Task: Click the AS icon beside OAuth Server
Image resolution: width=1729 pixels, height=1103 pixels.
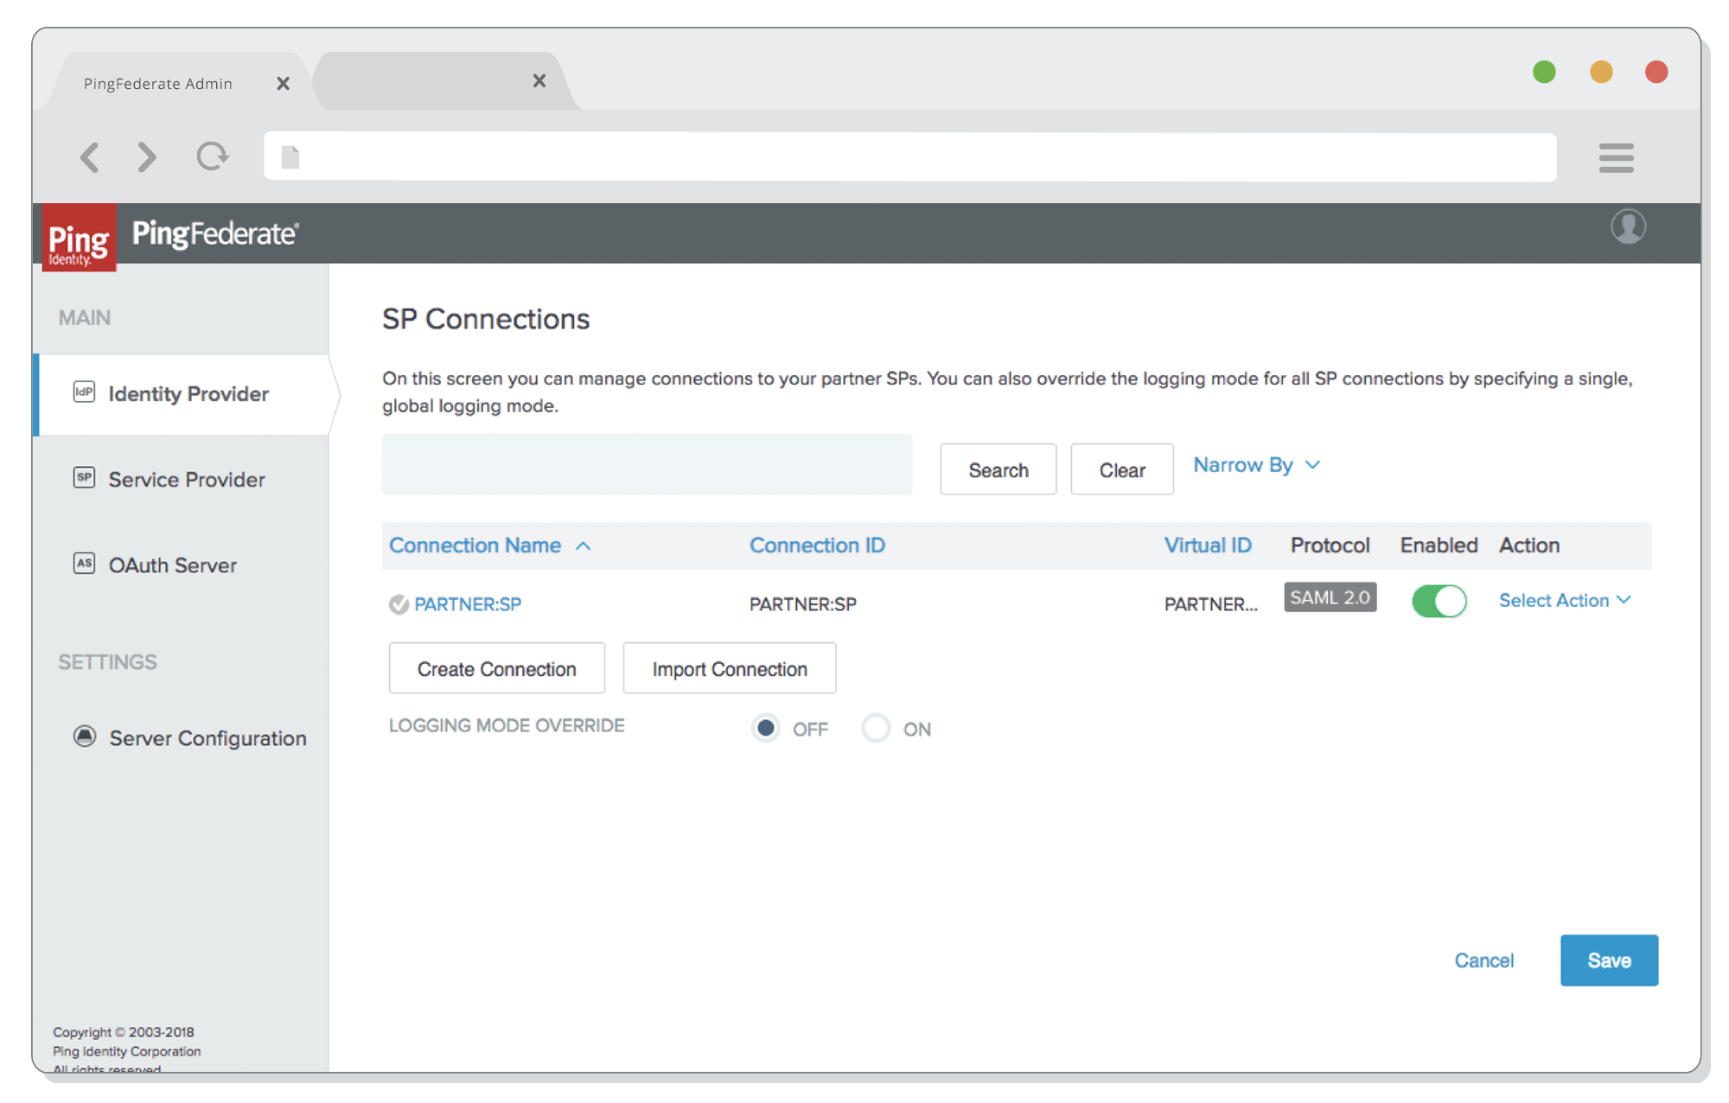Action: pyautogui.click(x=84, y=564)
